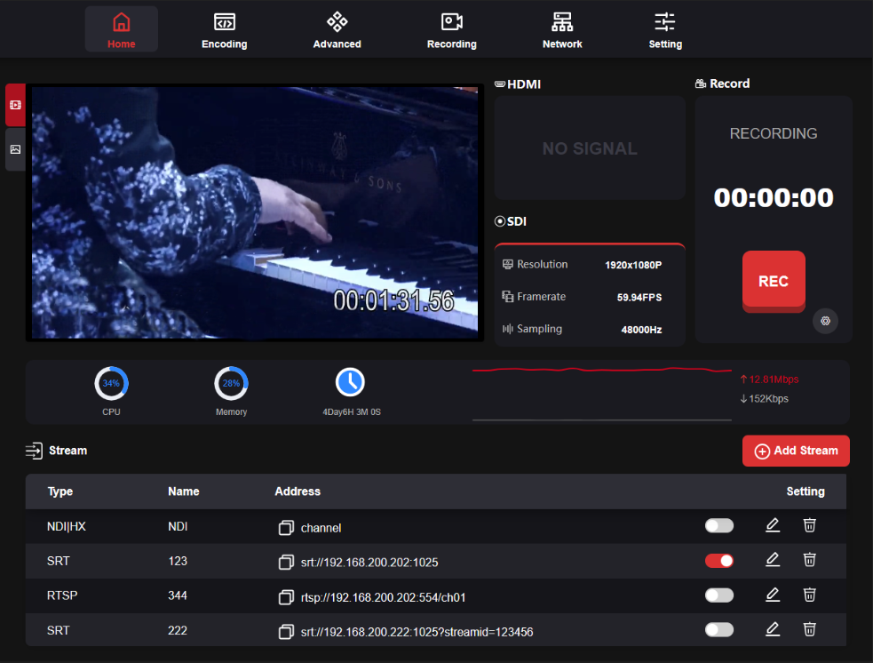Enable the NDI|HX stream toggle
873x663 pixels.
[x=719, y=526]
